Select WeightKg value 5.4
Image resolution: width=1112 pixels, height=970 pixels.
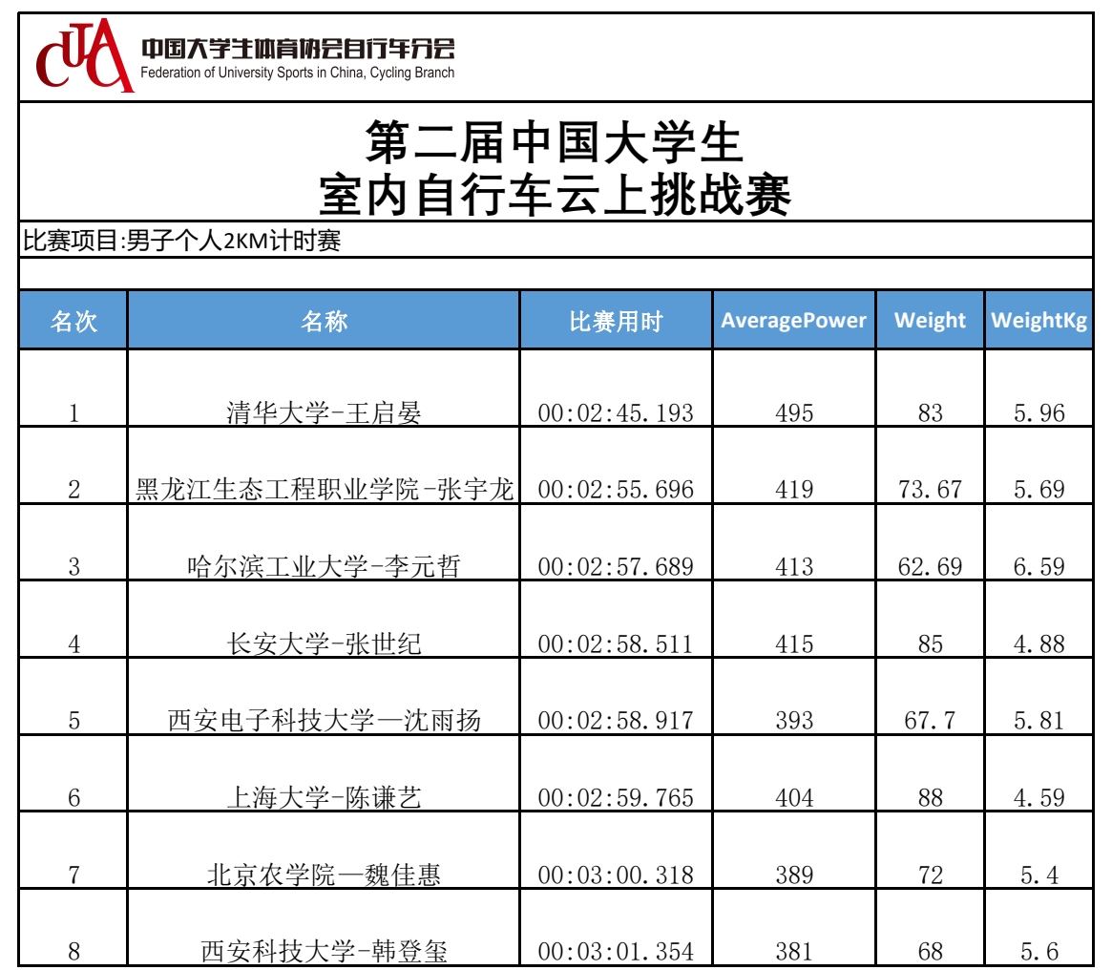(x=1039, y=875)
